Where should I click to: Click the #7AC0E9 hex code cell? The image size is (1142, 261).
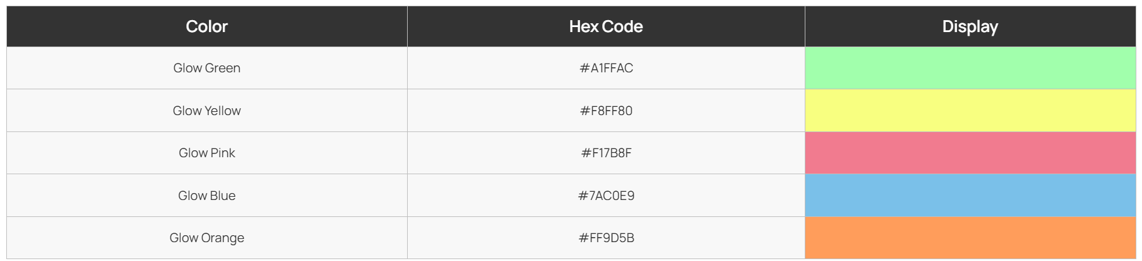point(606,196)
